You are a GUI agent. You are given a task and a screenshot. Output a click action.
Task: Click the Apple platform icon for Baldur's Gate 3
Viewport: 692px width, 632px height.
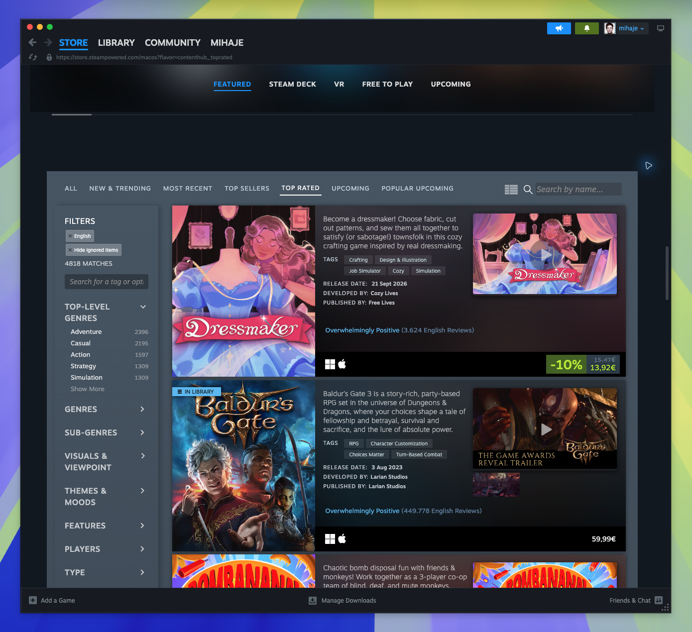point(342,539)
